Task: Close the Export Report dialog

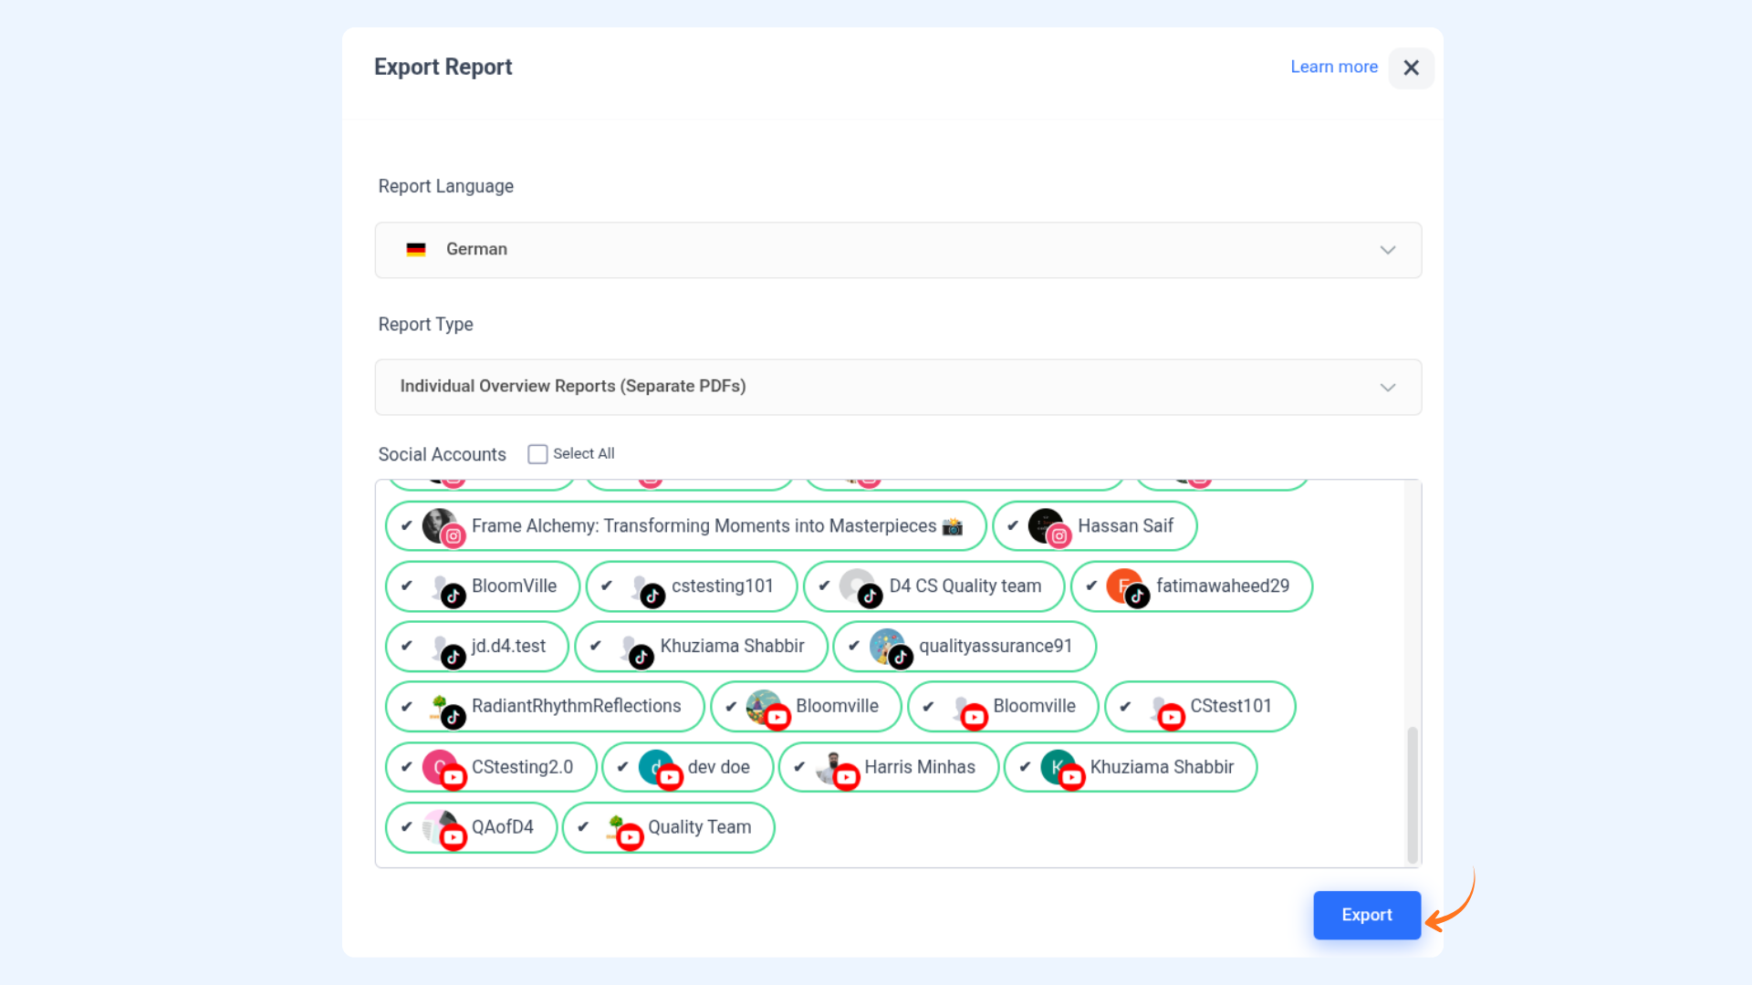Action: click(x=1411, y=67)
